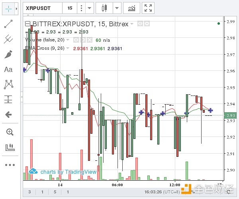
Task: Activate the zoom in magnifier tool
Action: click(10, 132)
